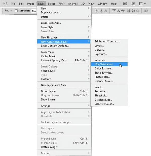Click Align left edges icon
Viewport: 151px width, 156px height.
(x=97, y=11)
